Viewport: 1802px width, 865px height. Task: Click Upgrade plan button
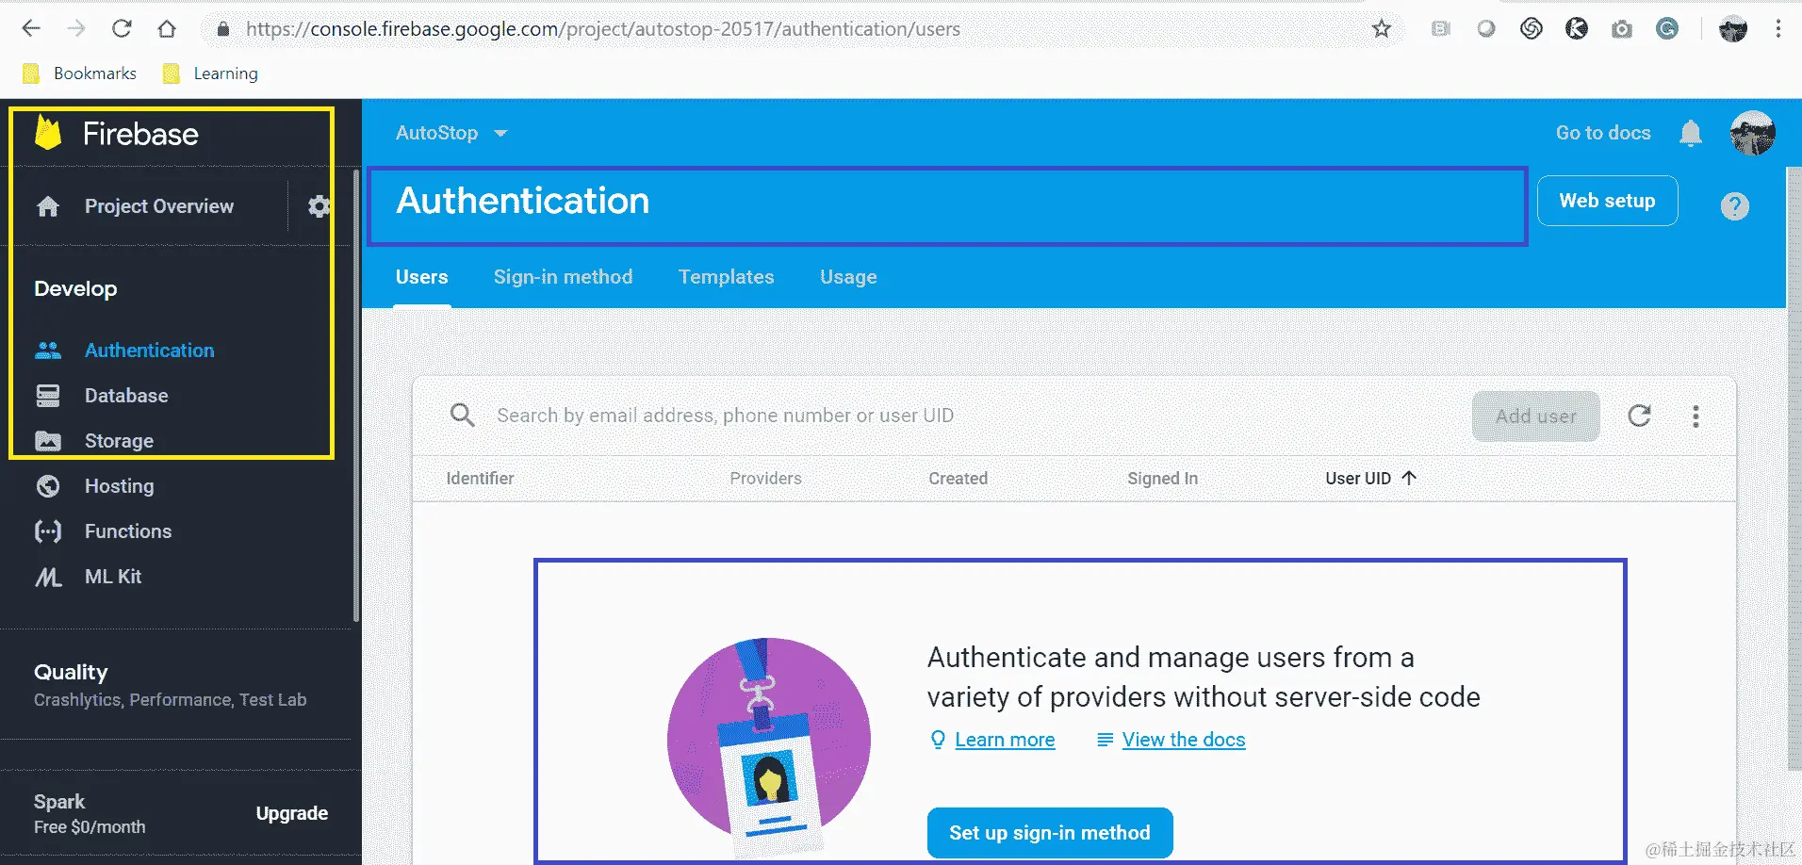click(292, 813)
